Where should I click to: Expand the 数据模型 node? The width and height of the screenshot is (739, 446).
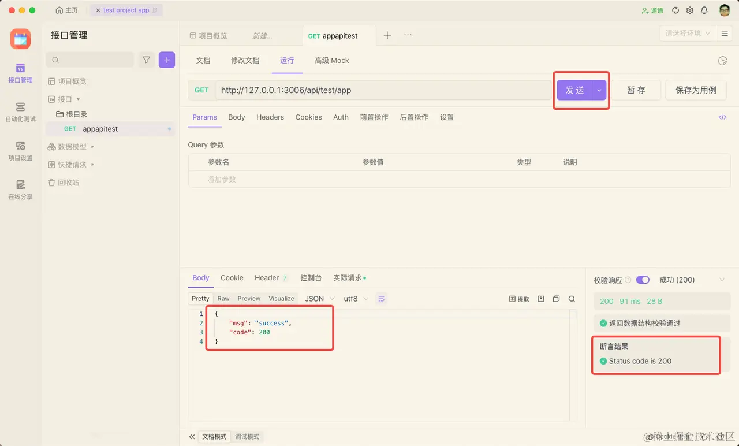tap(92, 147)
